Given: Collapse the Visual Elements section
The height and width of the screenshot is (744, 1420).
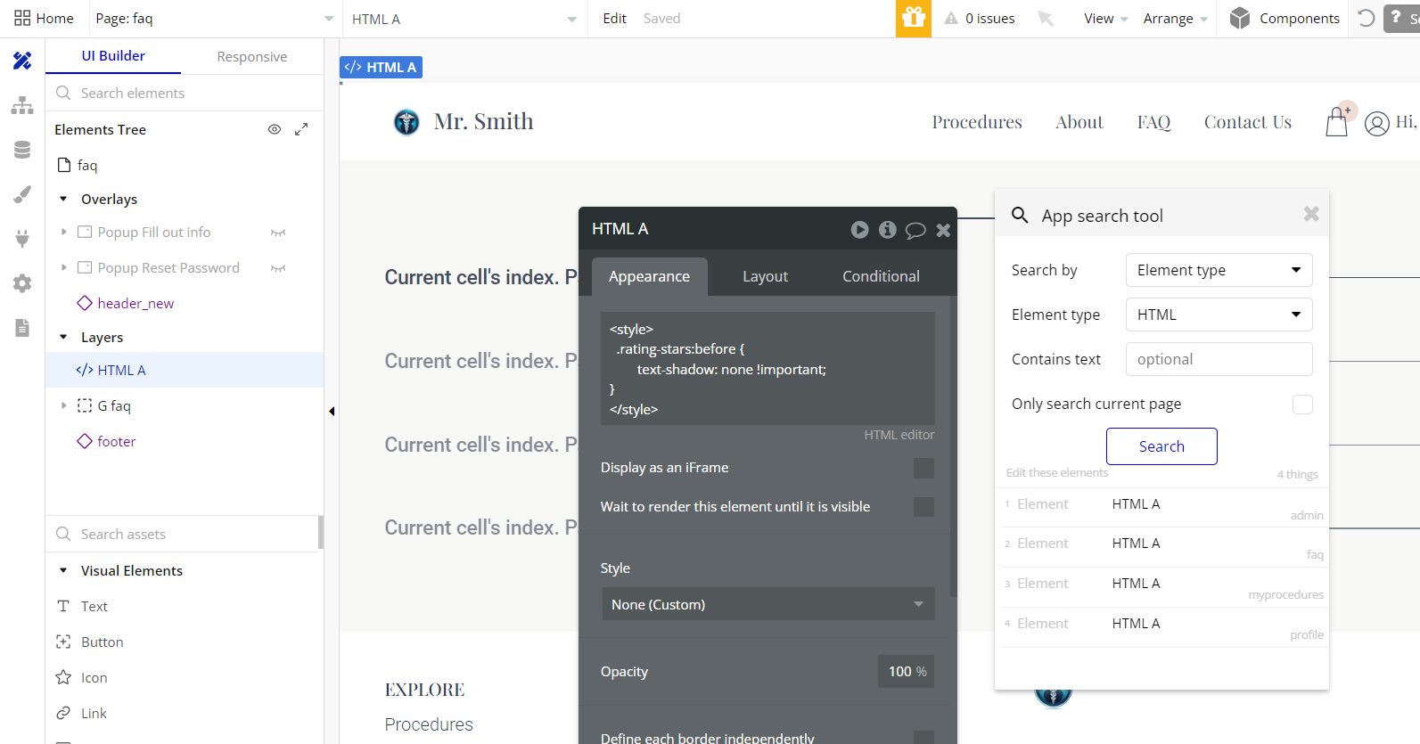Looking at the screenshot, I should pos(63,570).
